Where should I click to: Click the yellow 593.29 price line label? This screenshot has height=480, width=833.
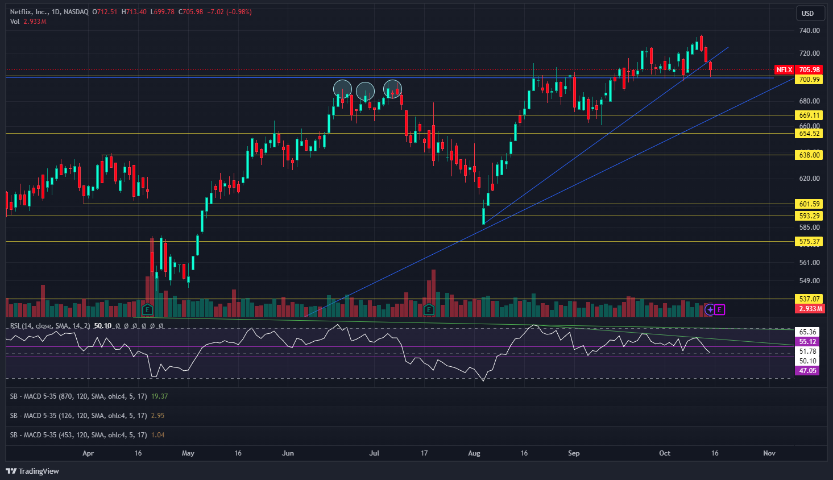click(x=809, y=216)
